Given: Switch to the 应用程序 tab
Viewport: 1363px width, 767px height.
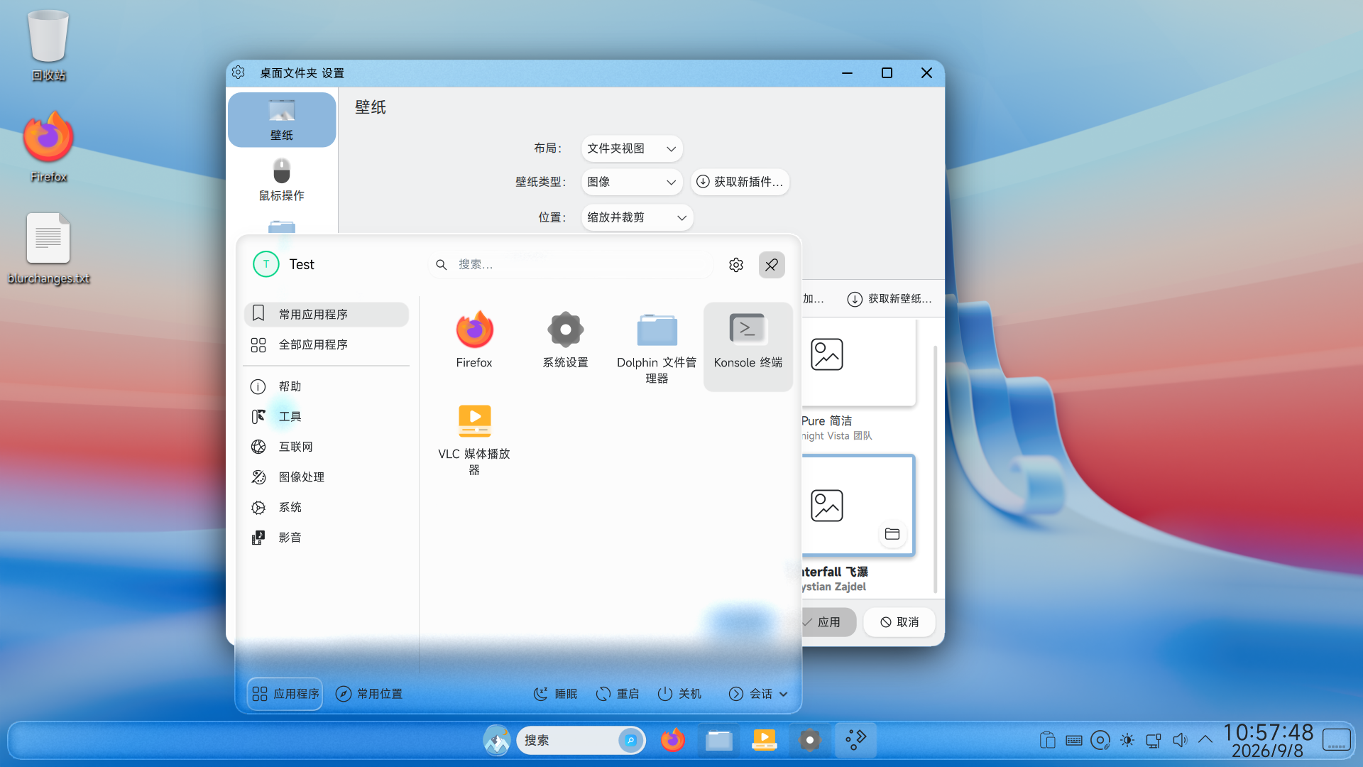Looking at the screenshot, I should 285,694.
